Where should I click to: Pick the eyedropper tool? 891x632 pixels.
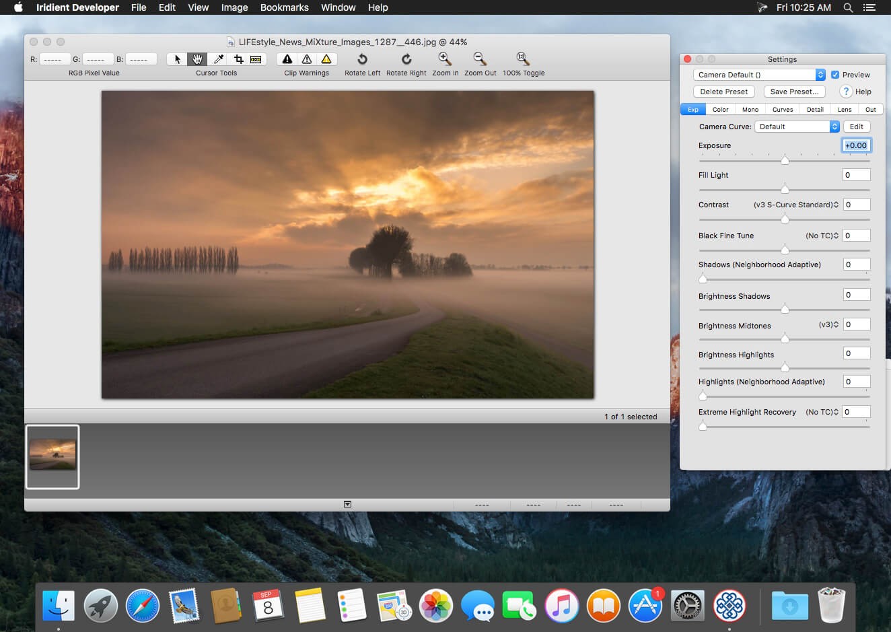point(218,59)
